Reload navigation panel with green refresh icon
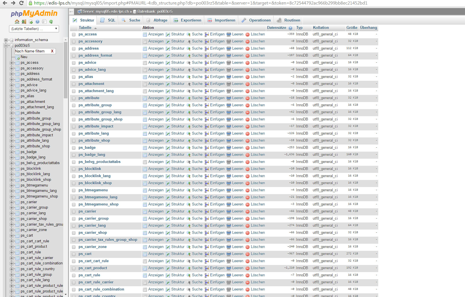The width and height of the screenshot is (465, 297). pos(51,22)
